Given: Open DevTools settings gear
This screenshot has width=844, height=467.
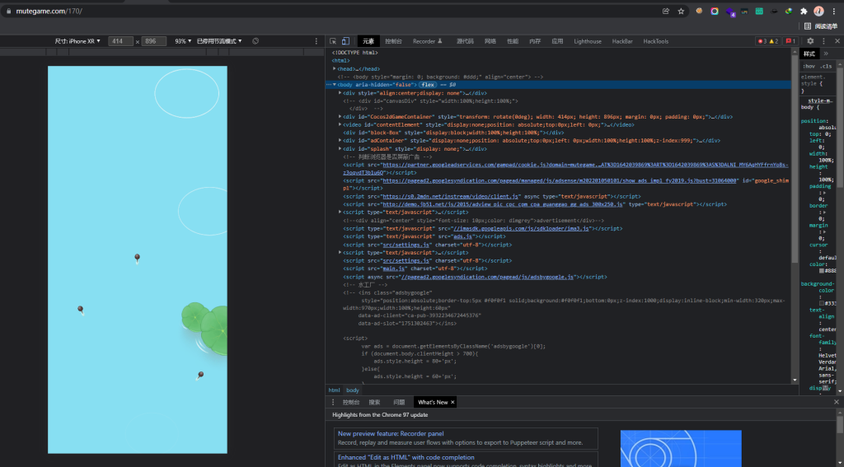Looking at the screenshot, I should (810, 41).
